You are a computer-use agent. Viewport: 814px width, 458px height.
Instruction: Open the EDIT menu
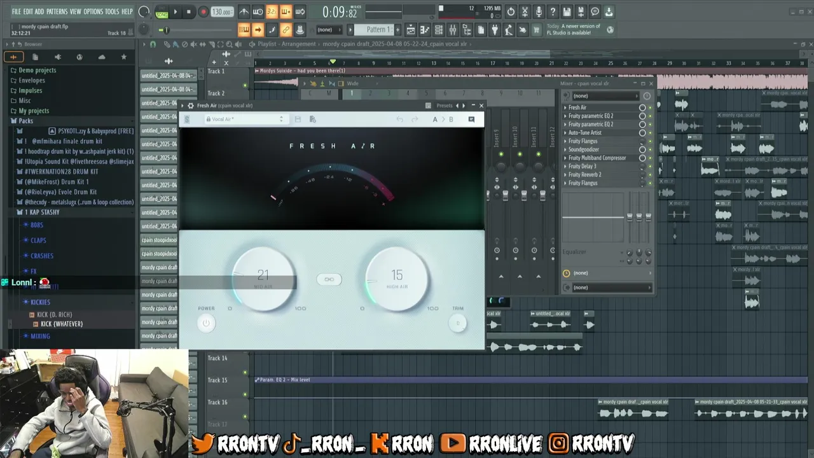tap(28, 11)
